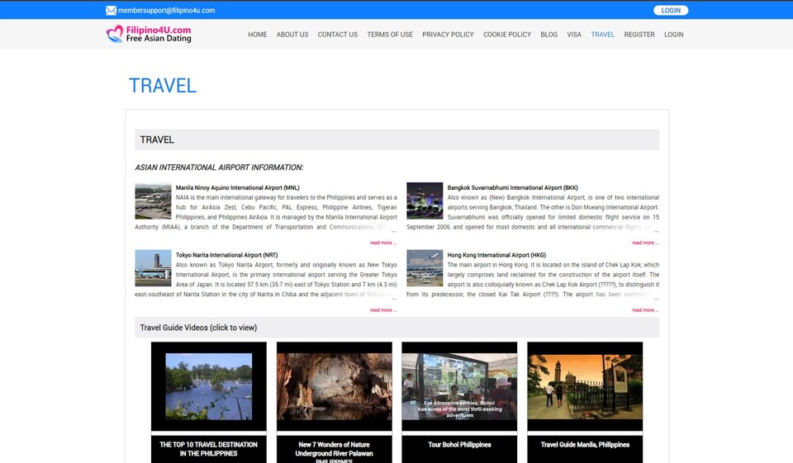Open the CONTACT US menu link
The width and height of the screenshot is (793, 463).
click(338, 35)
